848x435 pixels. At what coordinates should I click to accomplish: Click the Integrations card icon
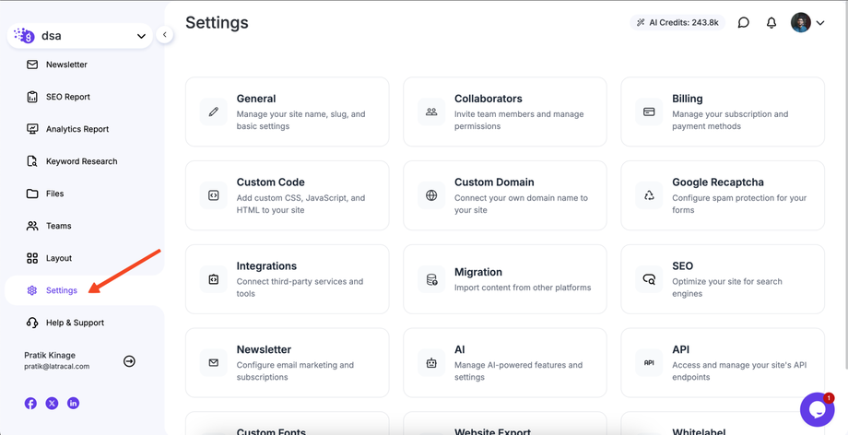[214, 279]
